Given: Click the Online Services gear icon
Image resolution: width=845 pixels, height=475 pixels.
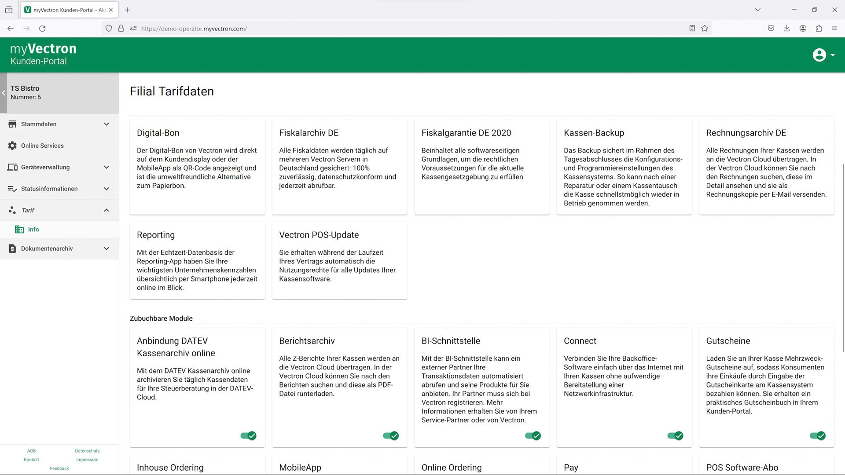Looking at the screenshot, I should 12,146.
